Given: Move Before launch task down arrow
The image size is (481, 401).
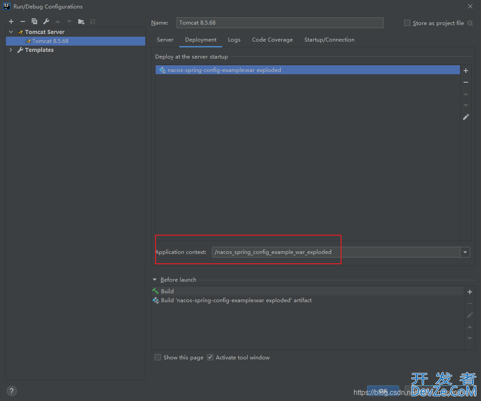Looking at the screenshot, I should click(x=470, y=338).
